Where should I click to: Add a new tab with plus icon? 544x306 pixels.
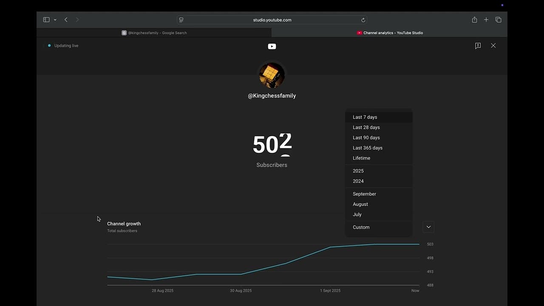coord(486,20)
